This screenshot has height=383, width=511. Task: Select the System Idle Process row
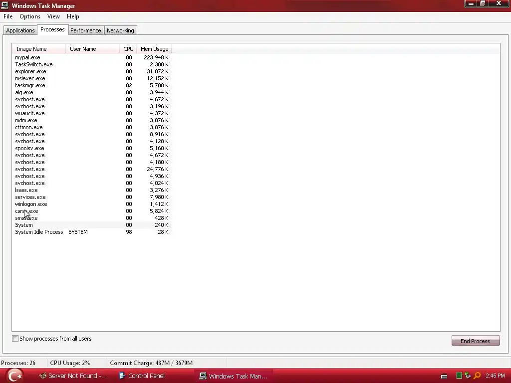point(92,232)
